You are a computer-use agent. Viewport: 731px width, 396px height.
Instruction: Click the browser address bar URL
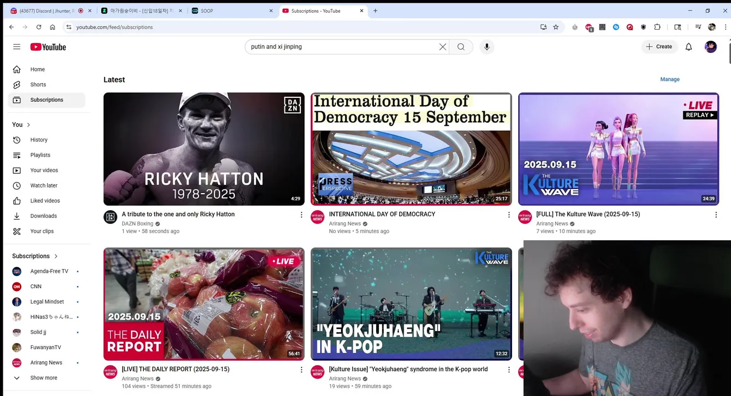click(x=114, y=27)
